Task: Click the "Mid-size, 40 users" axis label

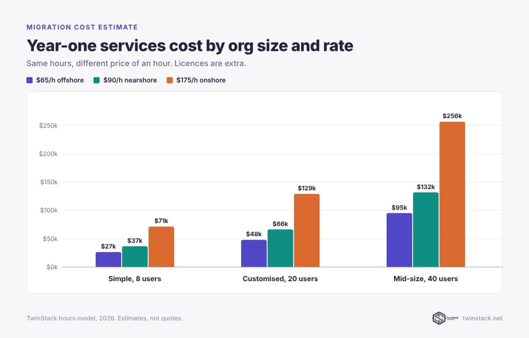Action: point(426,279)
